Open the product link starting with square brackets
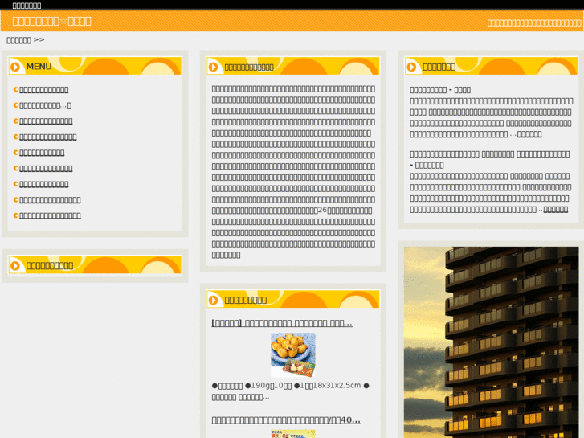 282,323
